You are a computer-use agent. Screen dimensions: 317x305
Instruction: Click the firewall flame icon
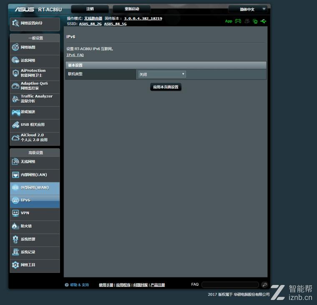tap(15, 226)
